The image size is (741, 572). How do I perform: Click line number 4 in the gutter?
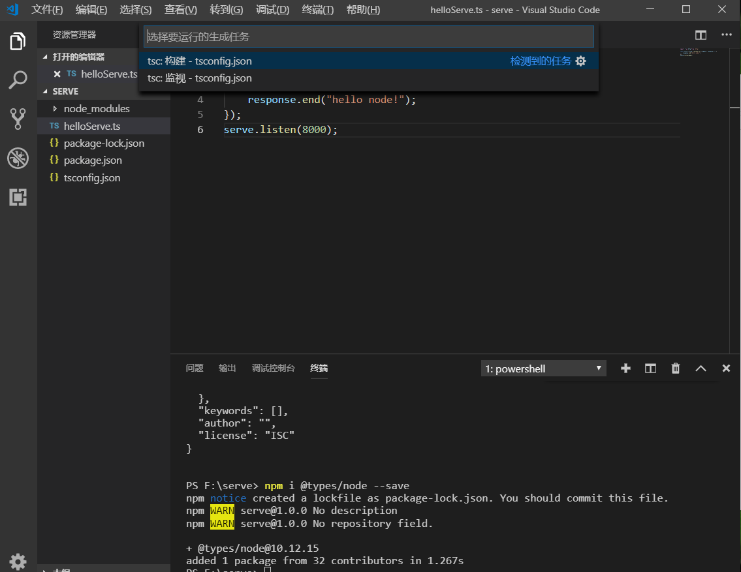click(200, 100)
